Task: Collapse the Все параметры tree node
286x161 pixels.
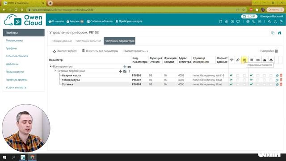Action: (50, 66)
